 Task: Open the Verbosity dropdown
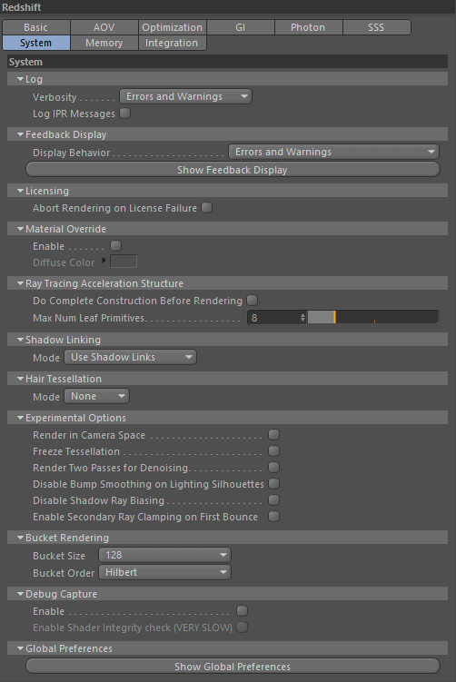(x=186, y=96)
